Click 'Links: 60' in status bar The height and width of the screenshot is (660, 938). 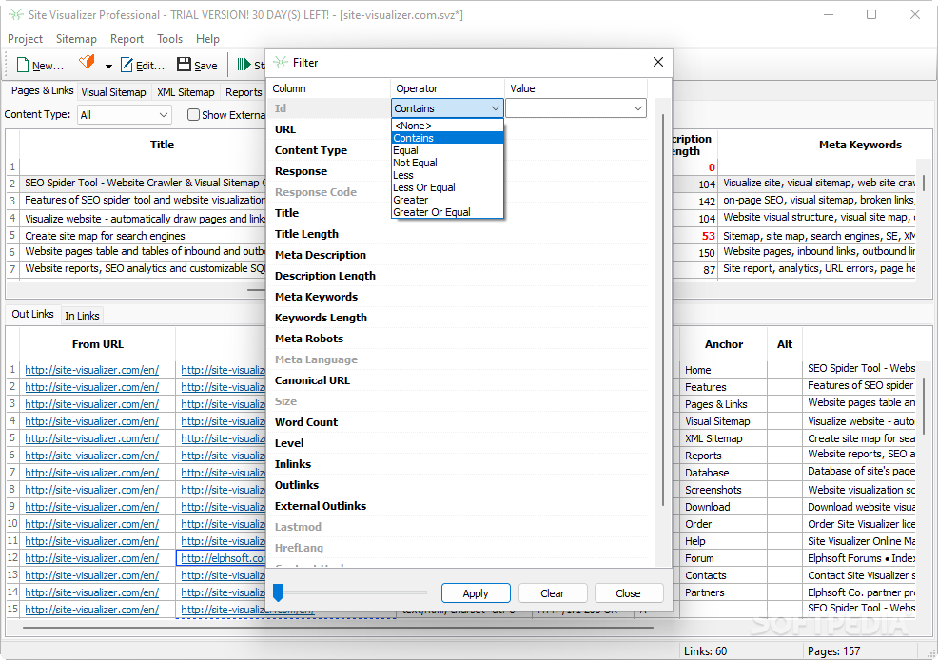(x=705, y=651)
